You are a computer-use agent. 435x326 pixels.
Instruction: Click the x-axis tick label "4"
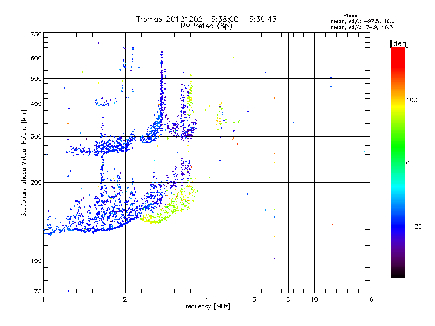click(207, 299)
